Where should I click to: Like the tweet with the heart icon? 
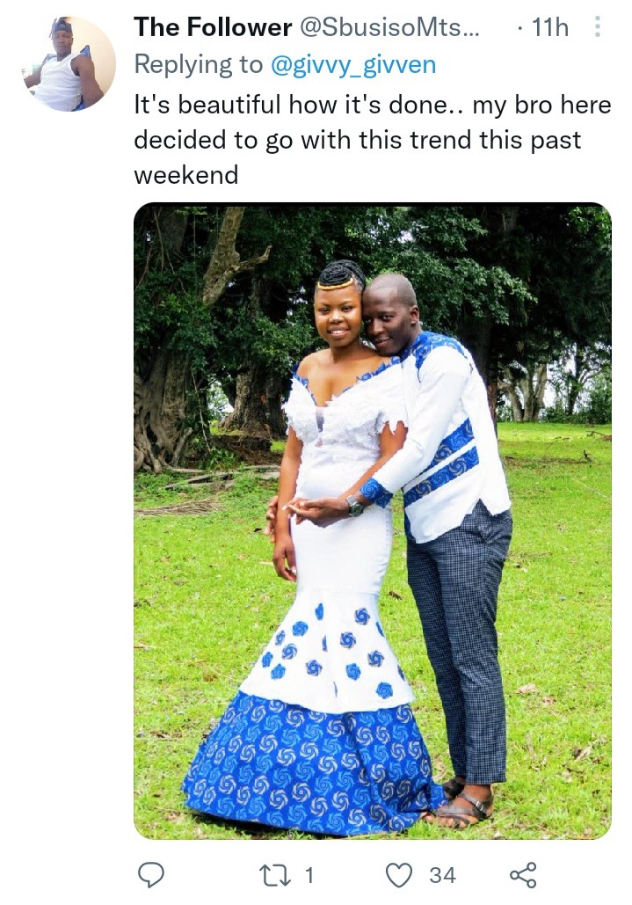(398, 875)
